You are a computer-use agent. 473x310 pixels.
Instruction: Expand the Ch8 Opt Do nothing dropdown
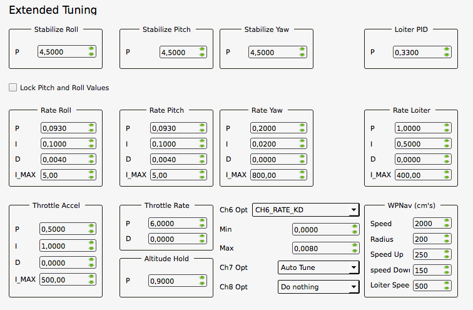tap(318, 287)
